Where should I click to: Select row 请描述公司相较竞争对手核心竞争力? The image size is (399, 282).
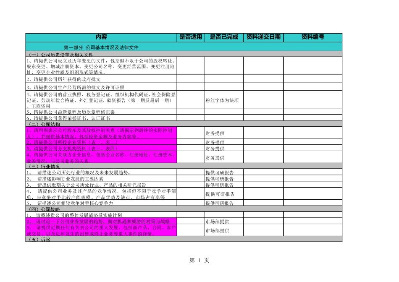click(101, 203)
